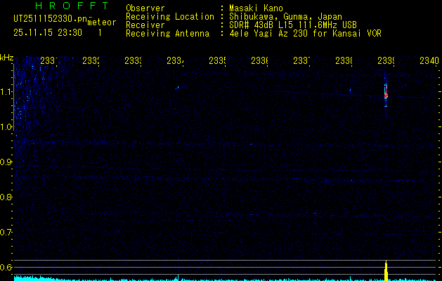Click the kHz frequency unit label
Viewport: 442px width, 281px height.
(x=6, y=57)
